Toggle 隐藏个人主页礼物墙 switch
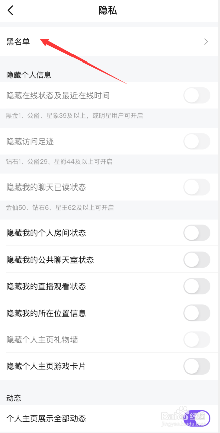The image size is (220, 433). click(197, 340)
